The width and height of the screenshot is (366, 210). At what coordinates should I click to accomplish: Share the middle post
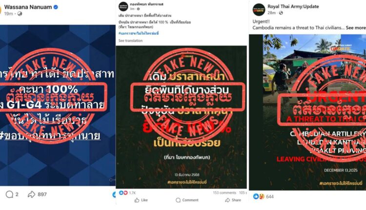coord(233,200)
